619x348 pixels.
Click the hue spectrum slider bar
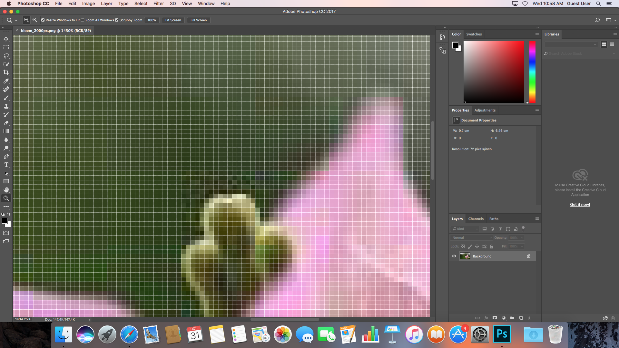pyautogui.click(x=532, y=72)
